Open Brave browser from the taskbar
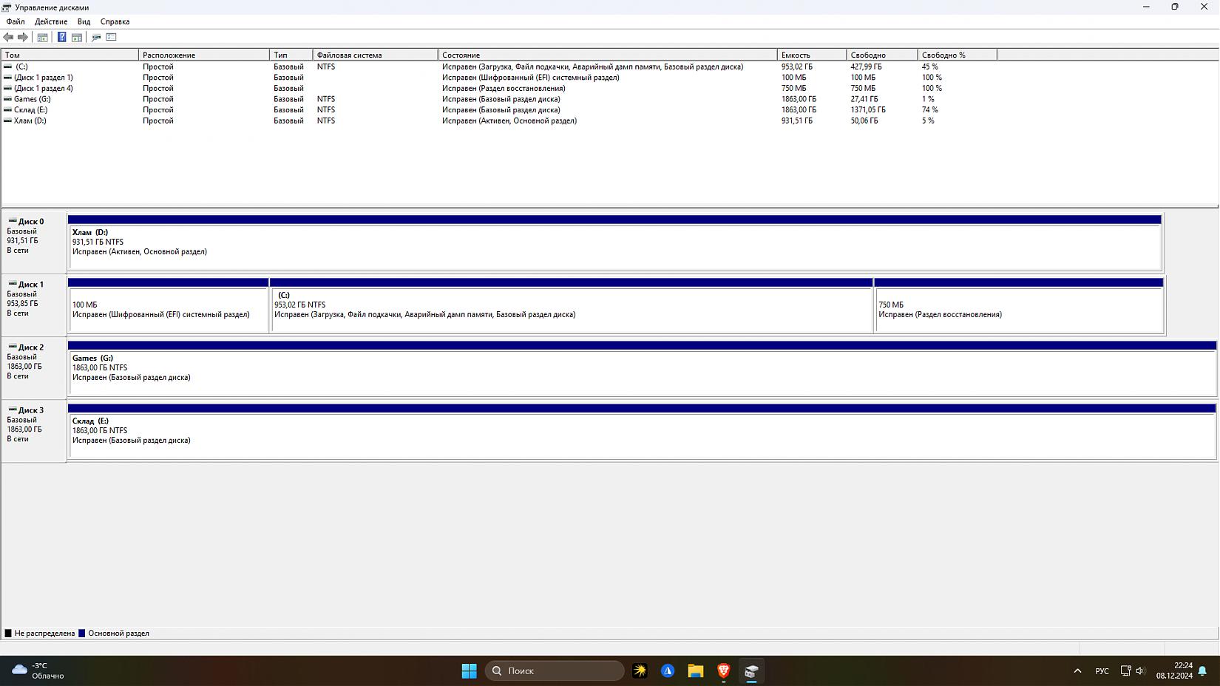The width and height of the screenshot is (1220, 686). [x=723, y=670]
